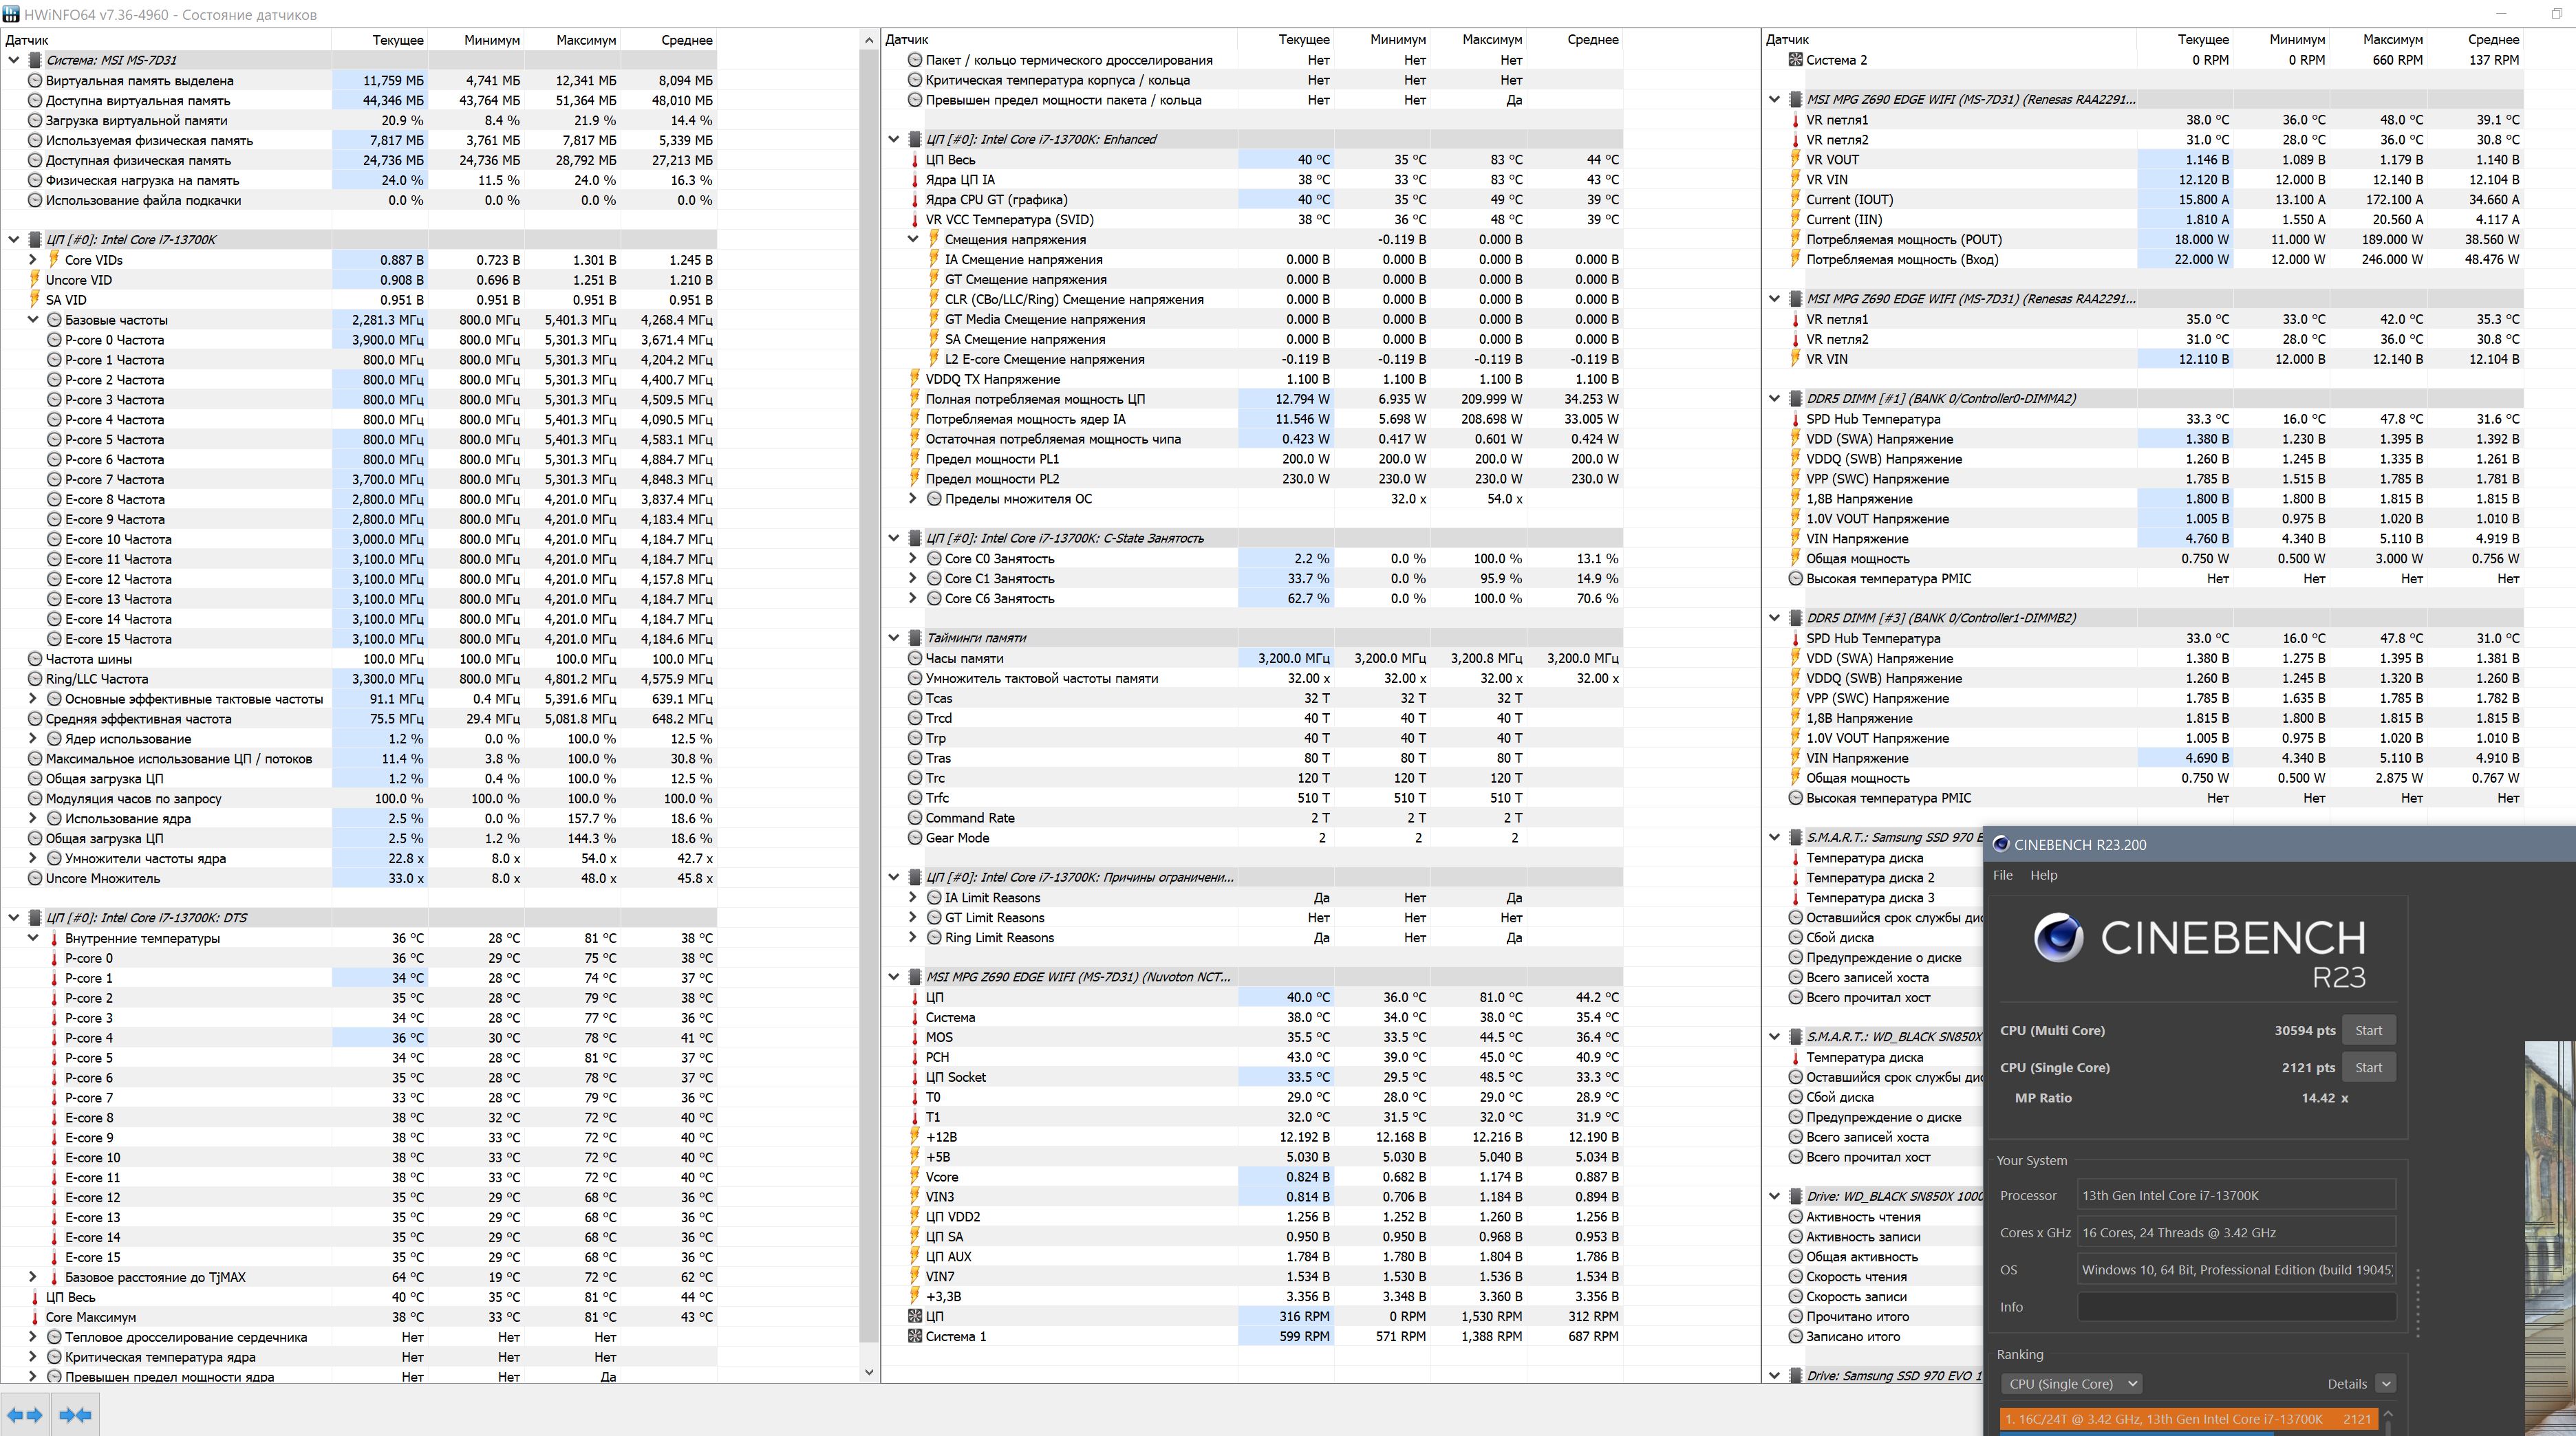Open the Help menu in Cinebench

pos(2043,875)
